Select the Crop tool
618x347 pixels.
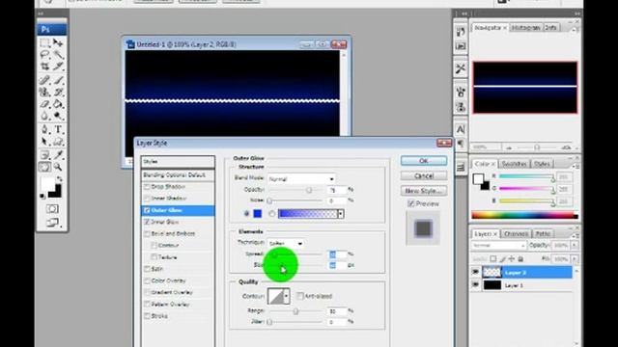[44, 67]
